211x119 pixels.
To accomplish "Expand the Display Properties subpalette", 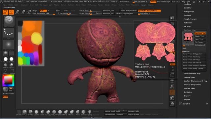I will [193, 85].
